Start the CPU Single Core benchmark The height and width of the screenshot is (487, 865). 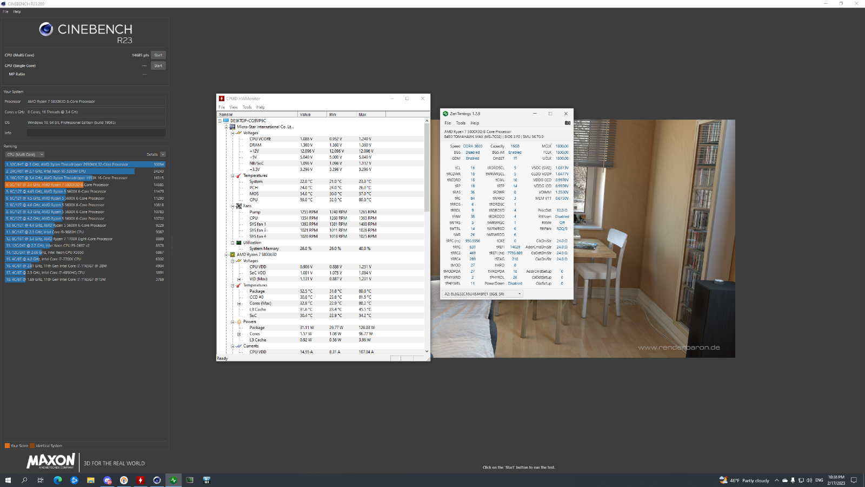[x=158, y=66]
